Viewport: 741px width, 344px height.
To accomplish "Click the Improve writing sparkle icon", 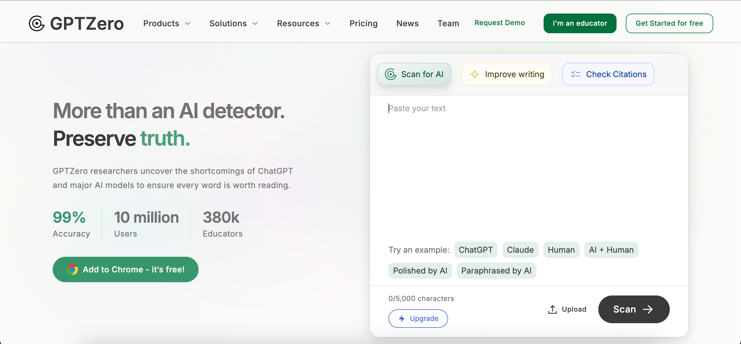I will pyautogui.click(x=475, y=74).
